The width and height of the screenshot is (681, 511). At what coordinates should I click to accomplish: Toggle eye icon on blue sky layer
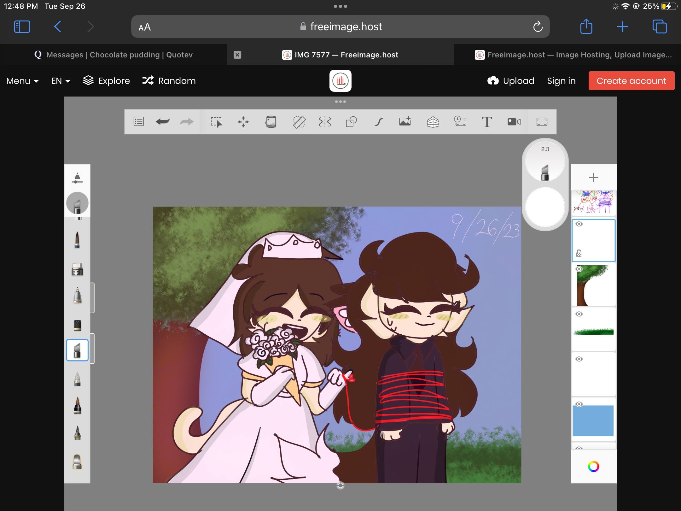pyautogui.click(x=579, y=404)
